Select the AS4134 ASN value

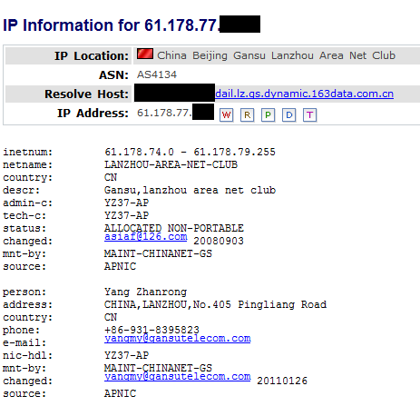157,74
